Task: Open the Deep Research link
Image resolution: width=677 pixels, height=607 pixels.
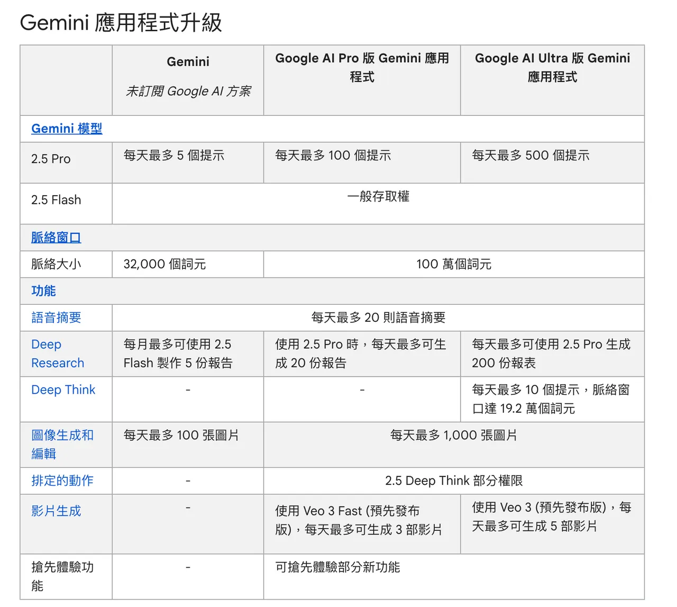Action: 58,354
